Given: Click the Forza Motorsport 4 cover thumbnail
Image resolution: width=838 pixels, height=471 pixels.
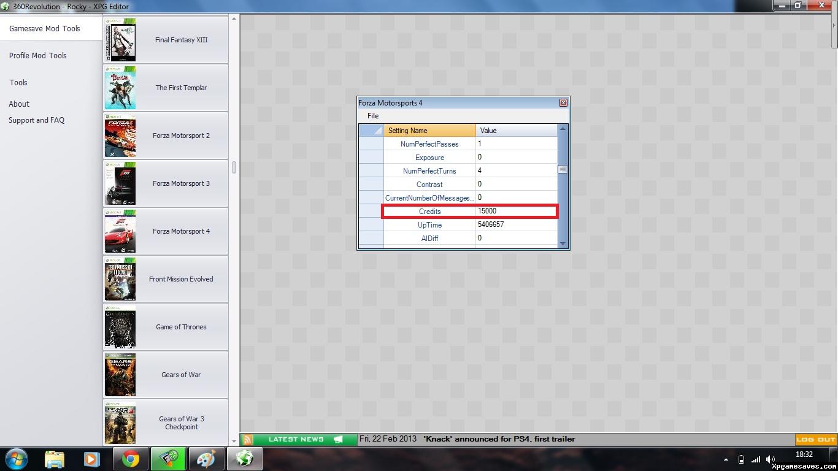Looking at the screenshot, I should 120,231.
